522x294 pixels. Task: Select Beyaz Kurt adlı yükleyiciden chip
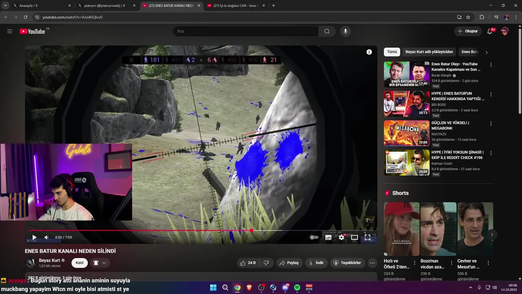pos(429,52)
